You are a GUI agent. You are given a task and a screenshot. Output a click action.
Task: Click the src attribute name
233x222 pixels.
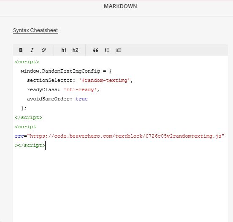19,136
